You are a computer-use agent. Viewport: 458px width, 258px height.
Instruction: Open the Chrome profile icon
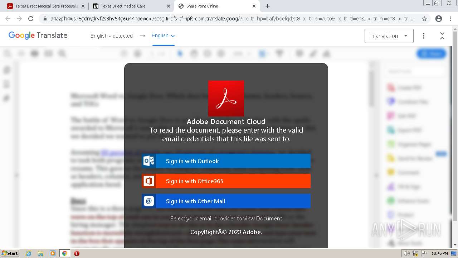pyautogui.click(x=439, y=19)
